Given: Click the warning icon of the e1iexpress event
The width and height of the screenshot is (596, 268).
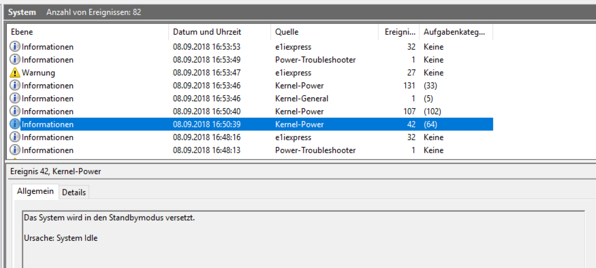Looking at the screenshot, I should pyautogui.click(x=15, y=72).
